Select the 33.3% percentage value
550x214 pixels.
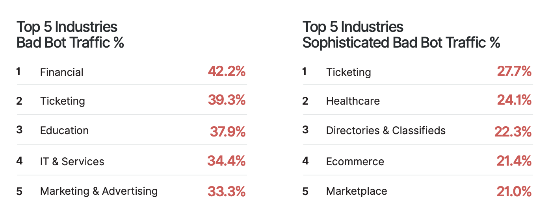227,192
